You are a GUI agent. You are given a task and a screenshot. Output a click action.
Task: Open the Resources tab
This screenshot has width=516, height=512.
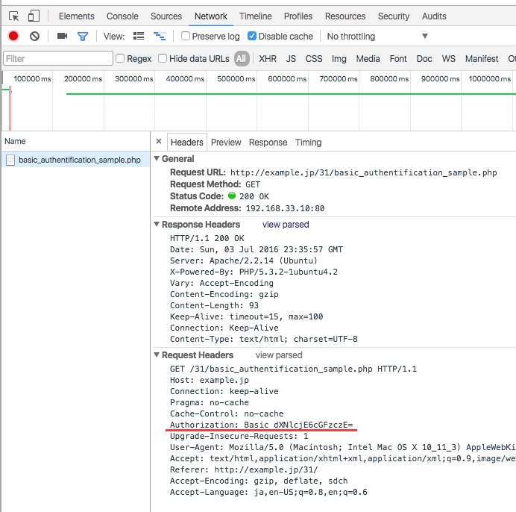point(345,16)
